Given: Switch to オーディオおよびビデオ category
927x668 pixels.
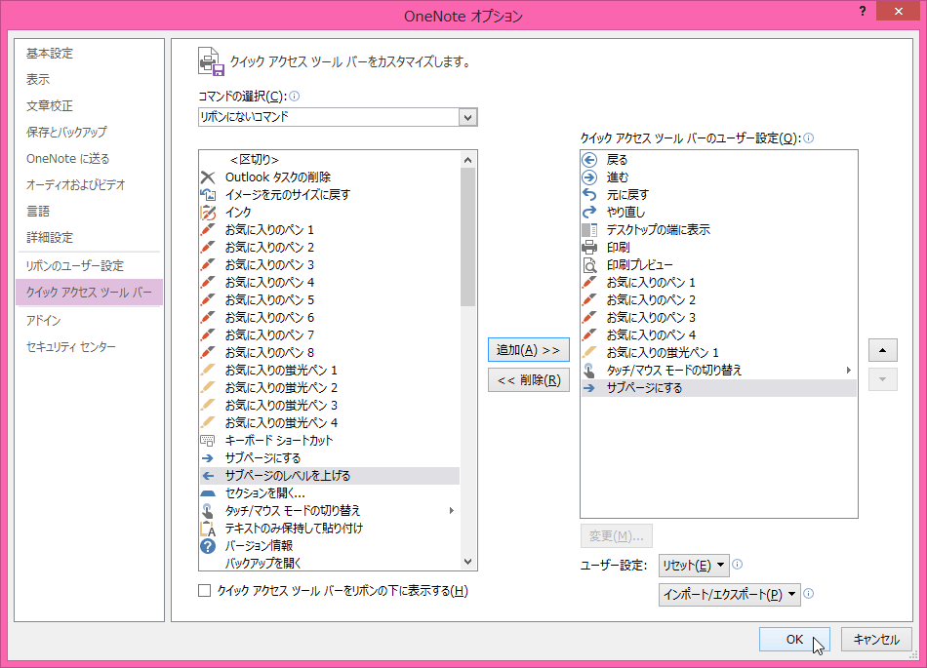Looking at the screenshot, I should 76,185.
